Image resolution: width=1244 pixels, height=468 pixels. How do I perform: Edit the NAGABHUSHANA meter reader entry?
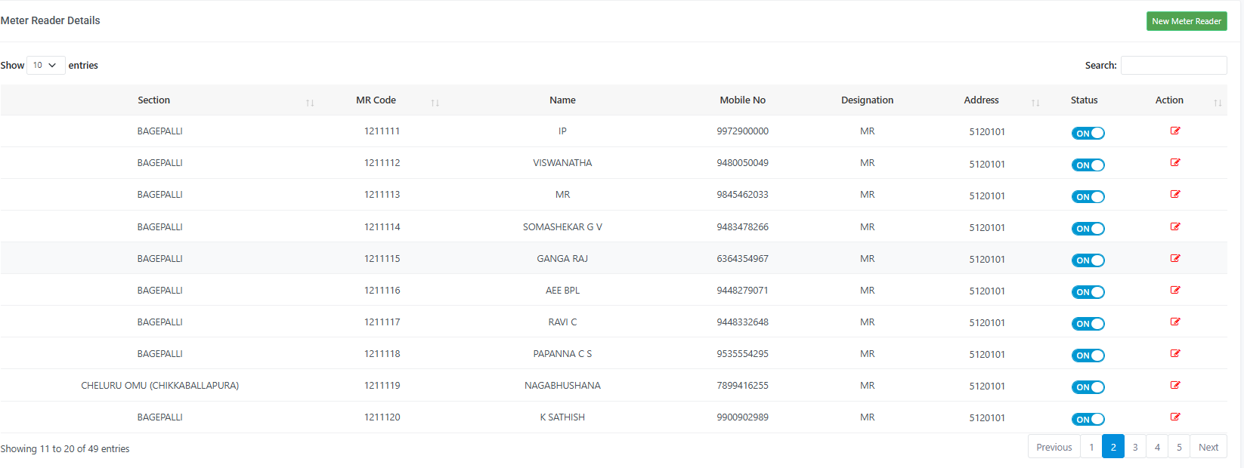[x=1175, y=385]
